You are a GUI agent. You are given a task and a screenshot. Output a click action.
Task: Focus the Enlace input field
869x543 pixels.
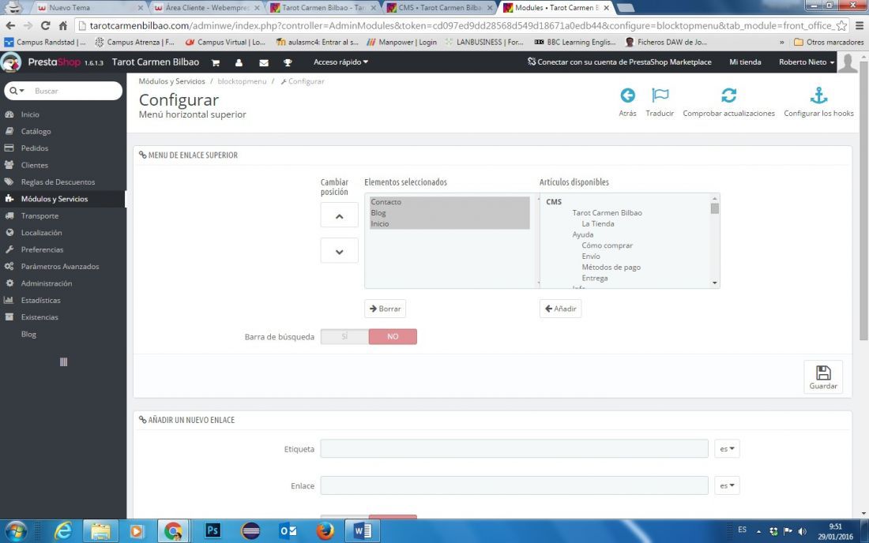(514, 485)
